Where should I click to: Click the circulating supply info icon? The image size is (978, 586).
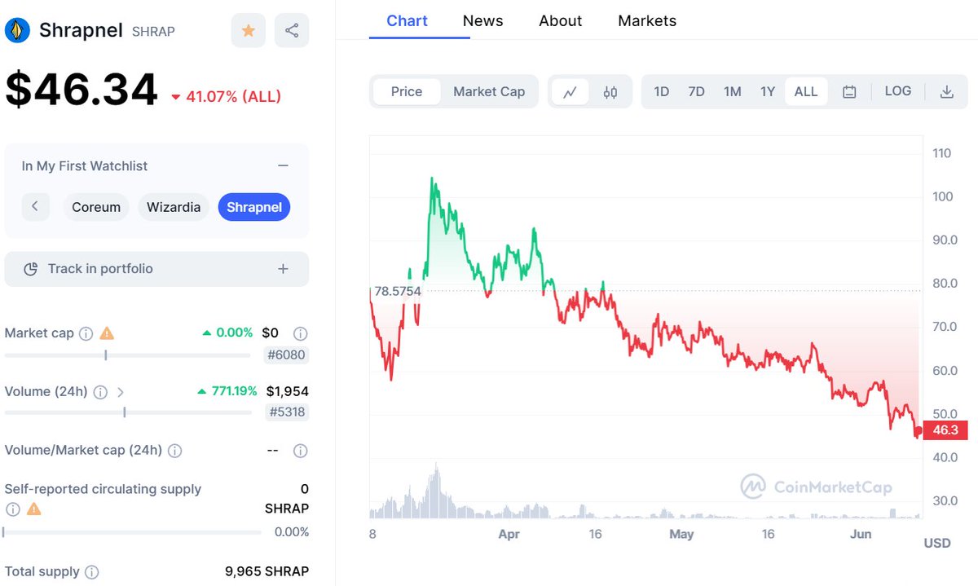tap(12, 509)
